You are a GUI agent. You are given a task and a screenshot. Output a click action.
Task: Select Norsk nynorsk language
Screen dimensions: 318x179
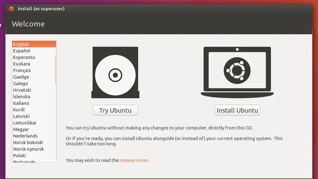point(34,149)
